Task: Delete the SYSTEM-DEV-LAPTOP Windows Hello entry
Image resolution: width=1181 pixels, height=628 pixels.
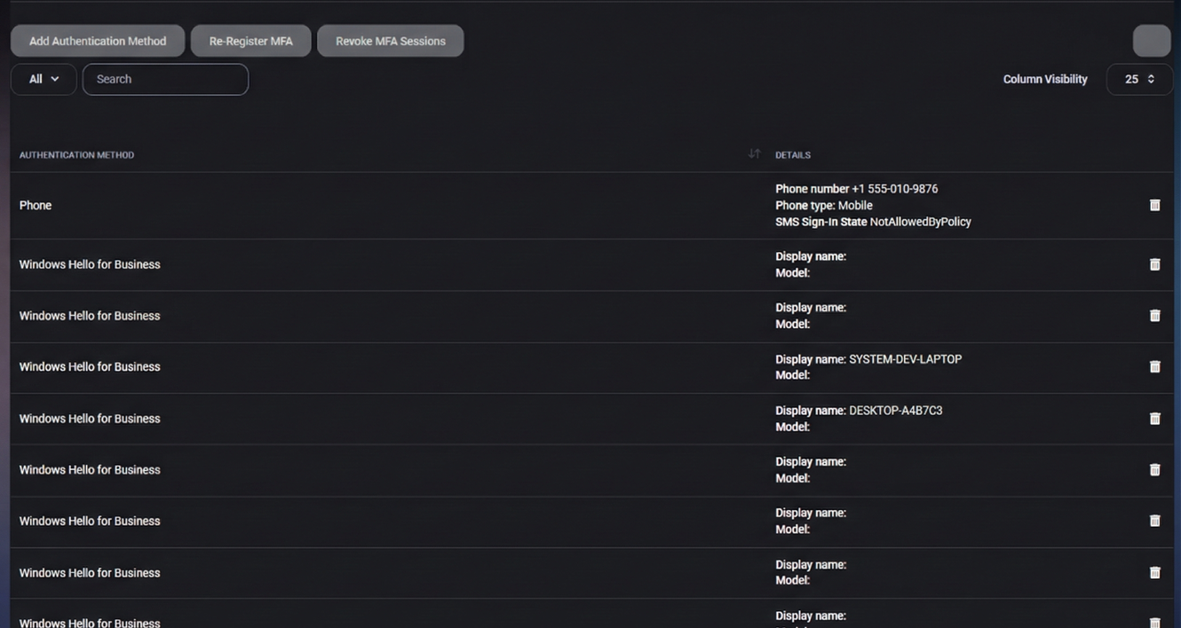Action: click(1154, 365)
